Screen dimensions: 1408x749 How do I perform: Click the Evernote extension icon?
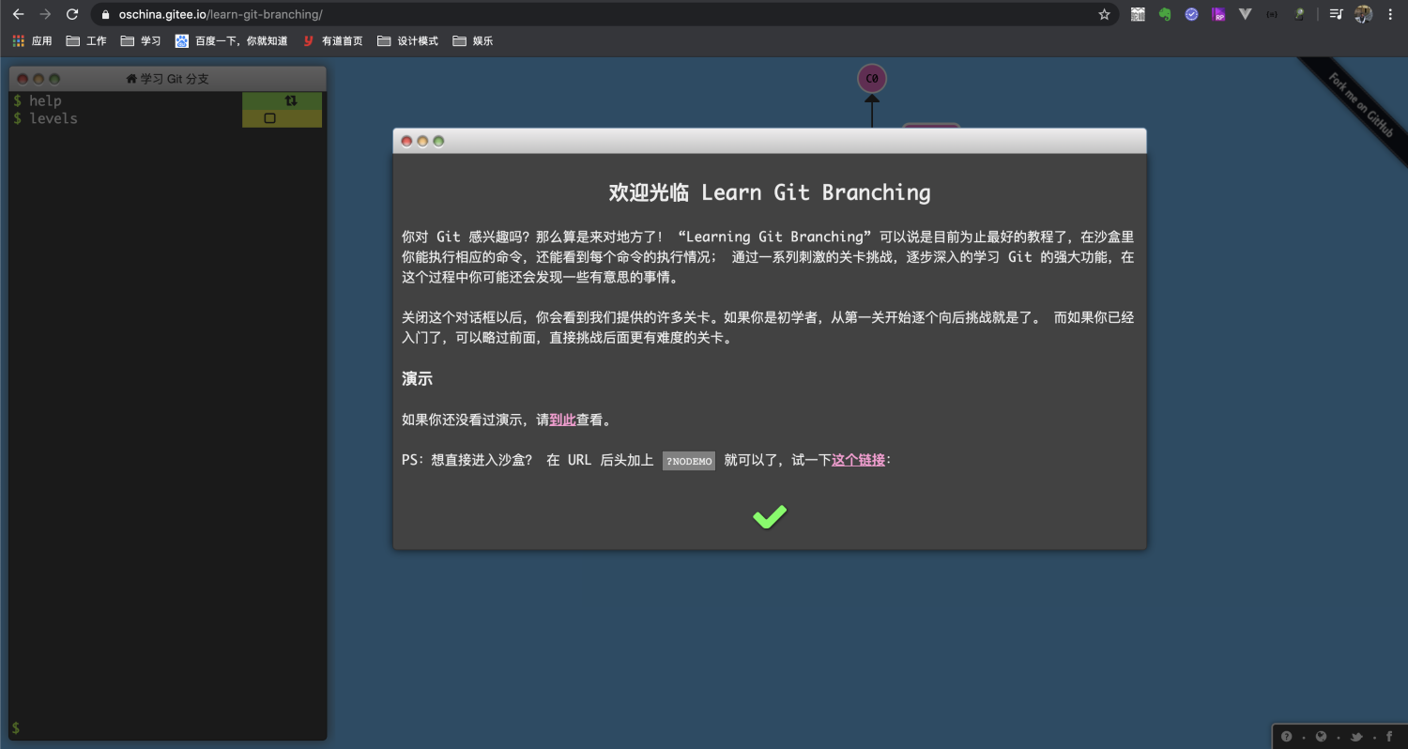(x=1164, y=13)
